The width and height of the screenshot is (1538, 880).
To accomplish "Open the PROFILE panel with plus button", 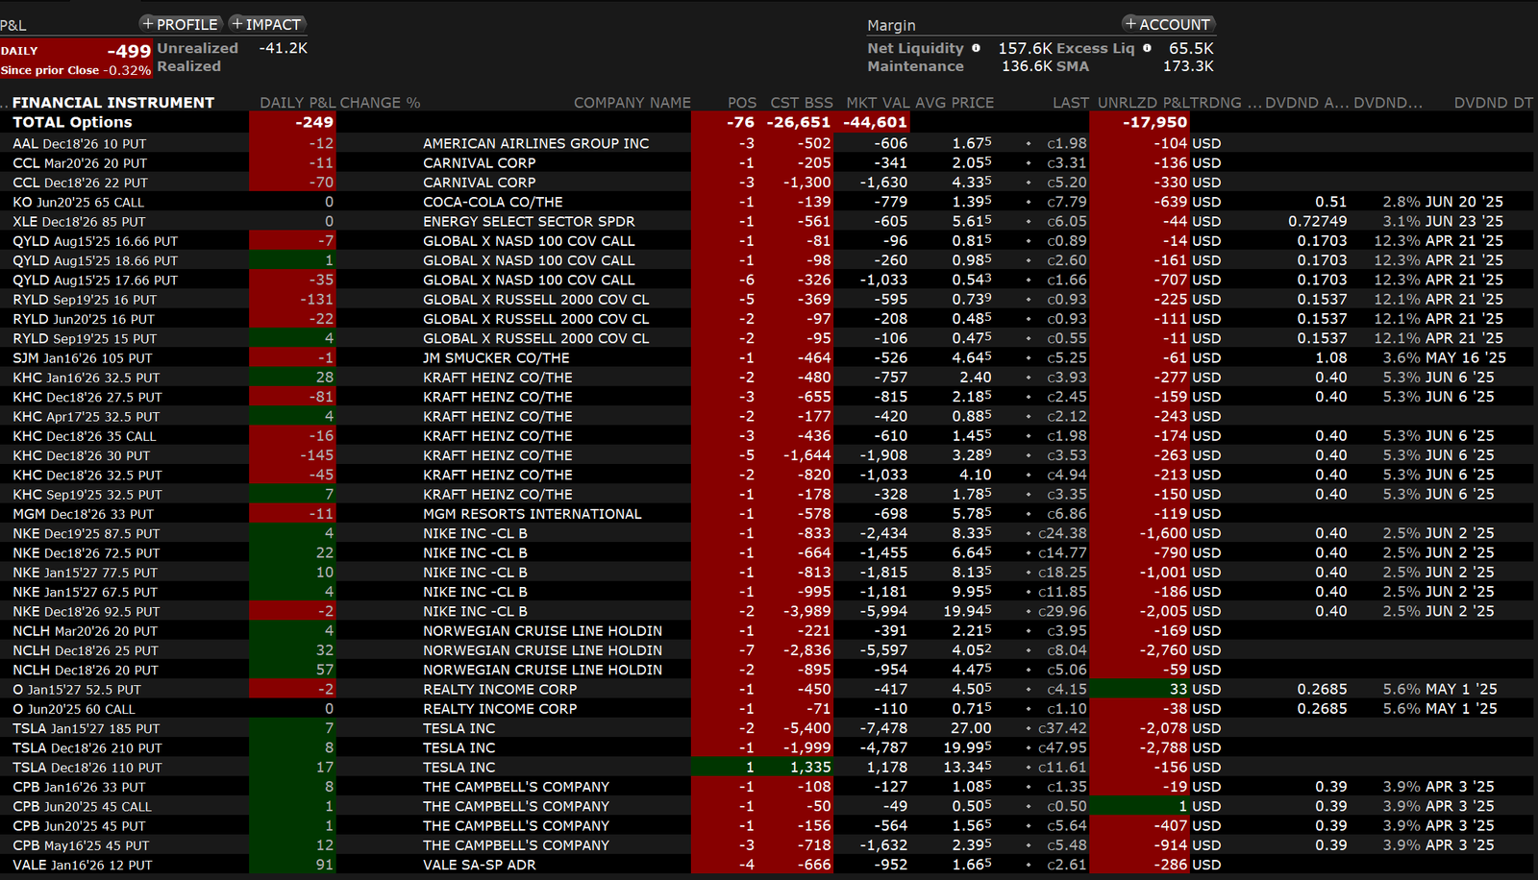I will (181, 24).
